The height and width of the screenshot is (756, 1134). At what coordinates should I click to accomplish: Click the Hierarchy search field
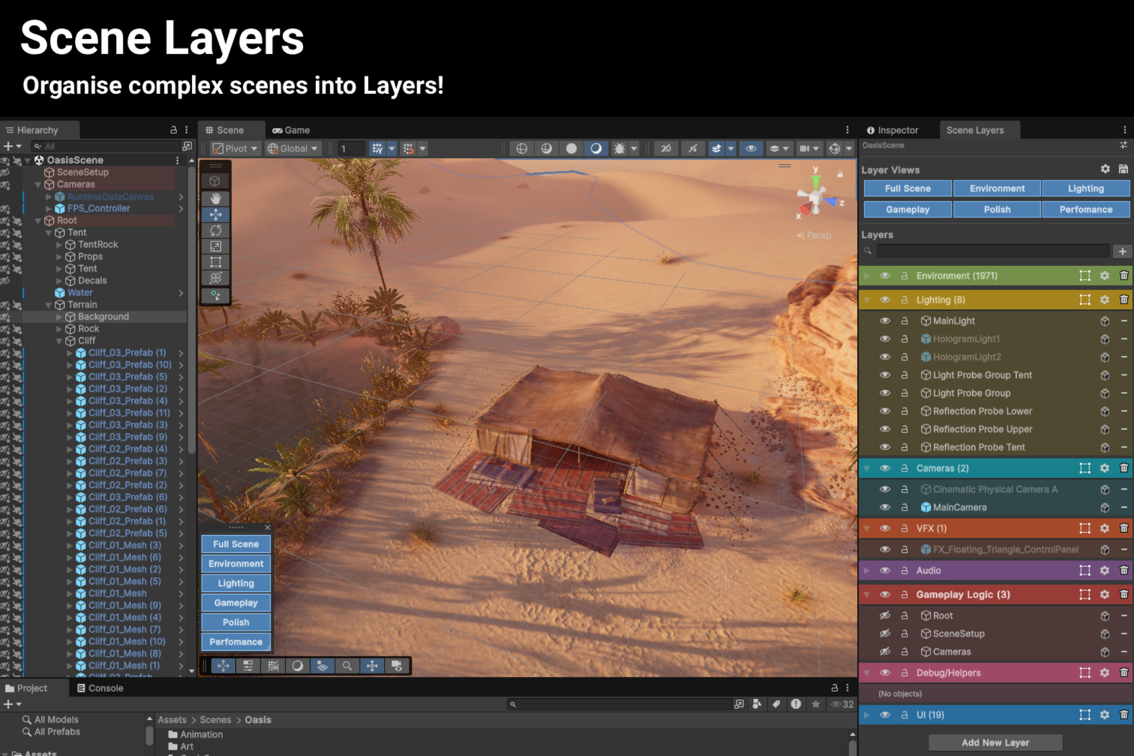pos(106,146)
